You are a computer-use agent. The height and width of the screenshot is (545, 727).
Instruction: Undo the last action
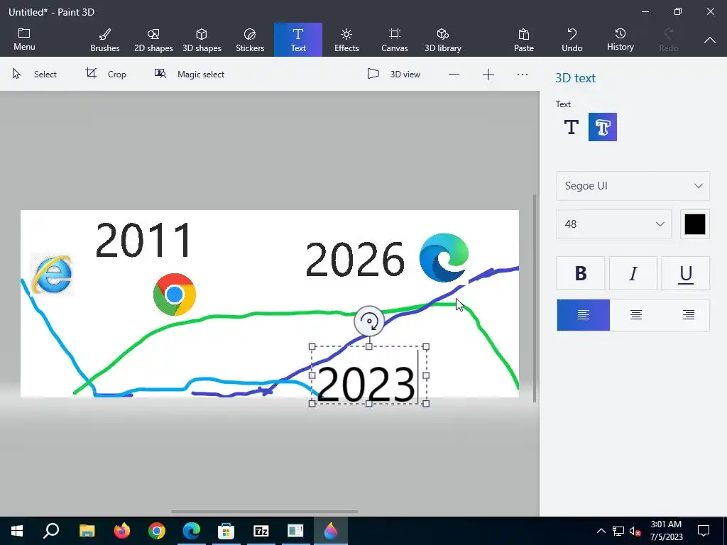tap(572, 40)
